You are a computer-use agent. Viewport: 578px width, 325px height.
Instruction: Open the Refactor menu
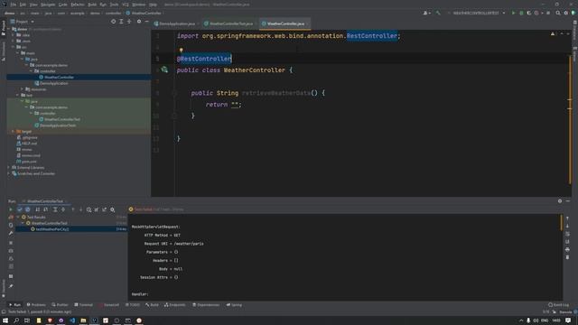point(78,5)
